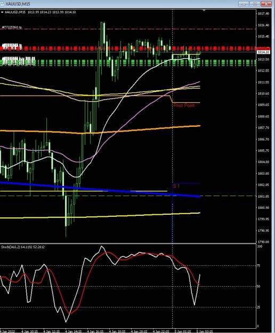Select the green dashed band on chart
Viewport: 275px width, 333px height.
[x=128, y=63]
